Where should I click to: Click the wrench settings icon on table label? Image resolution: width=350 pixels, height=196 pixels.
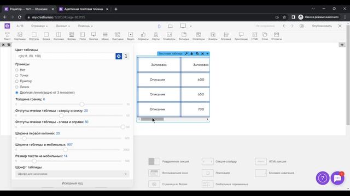(x=186, y=53)
